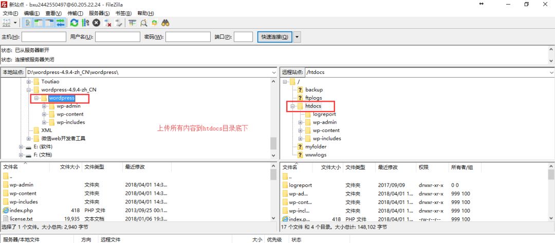555x243 pixels.
Task: Reconnect to the last used server
Action: point(119,23)
